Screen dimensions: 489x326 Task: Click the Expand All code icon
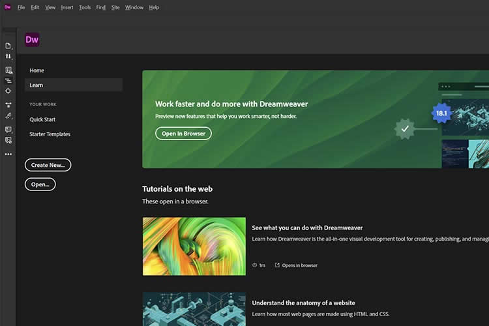[8, 104]
